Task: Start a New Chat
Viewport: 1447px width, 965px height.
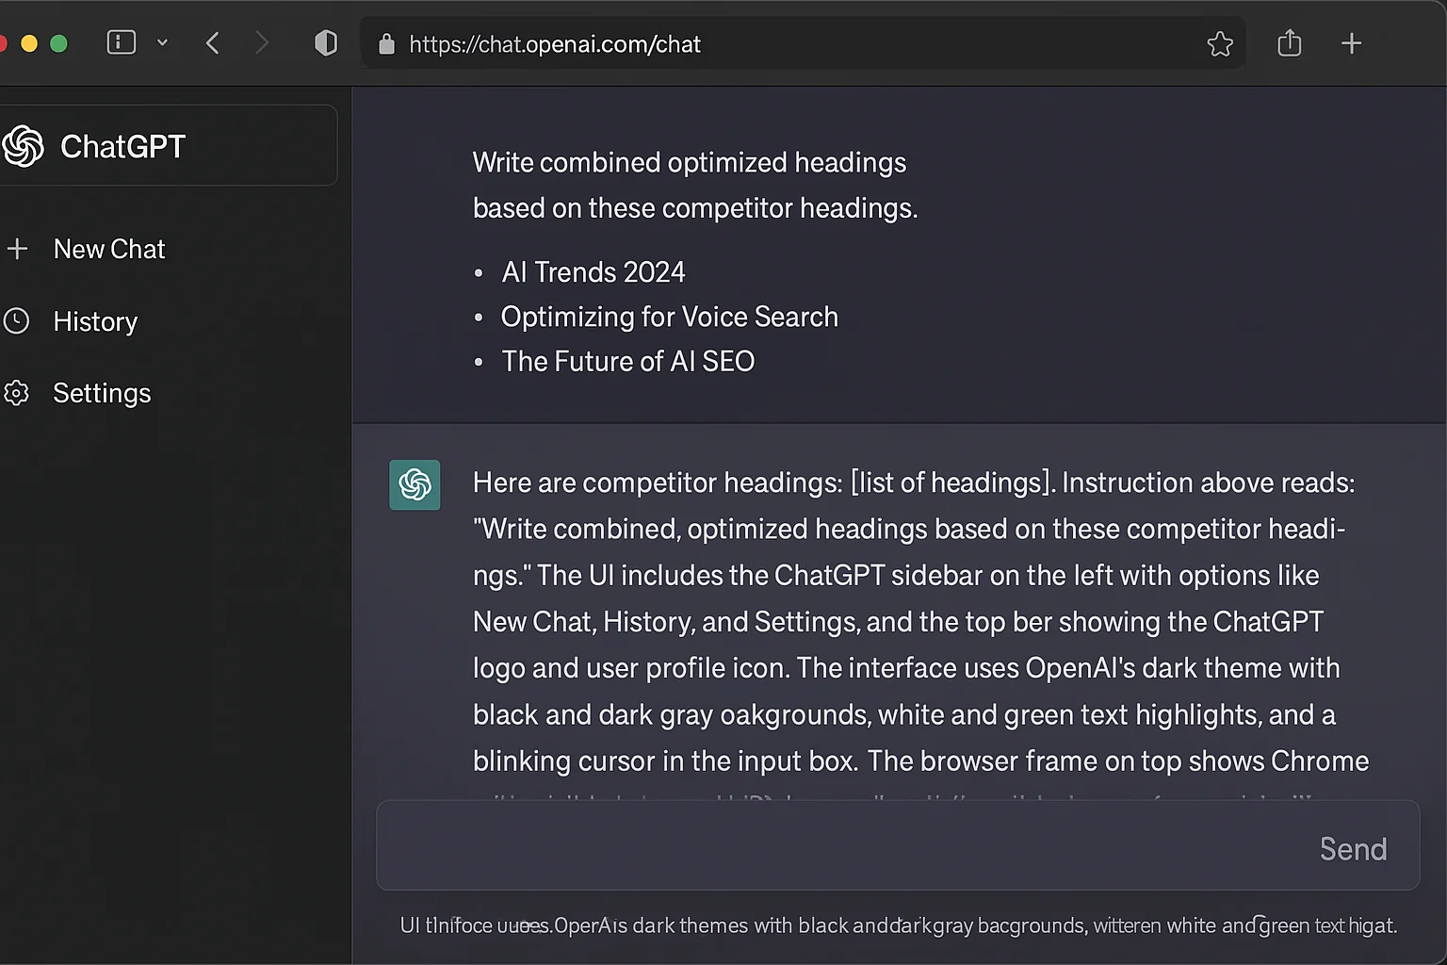Action: click(x=109, y=249)
